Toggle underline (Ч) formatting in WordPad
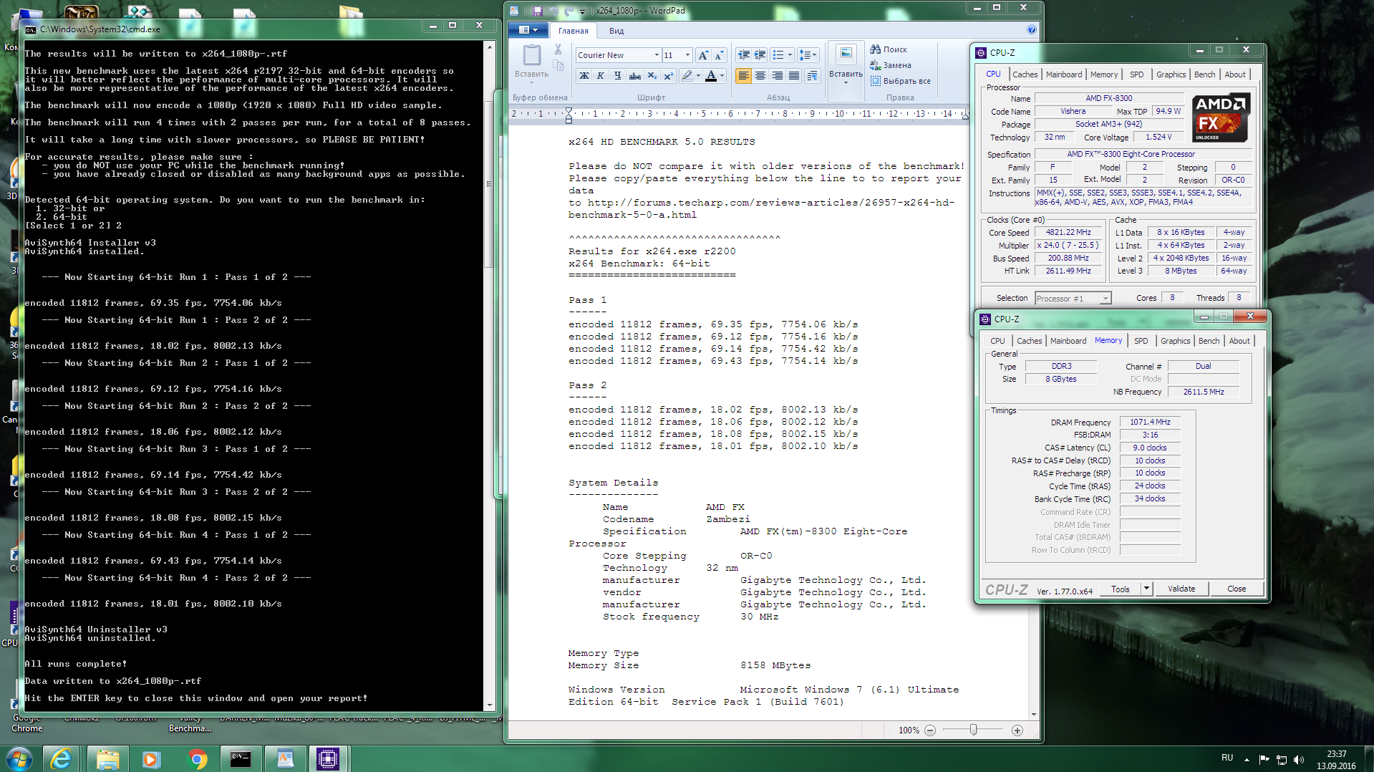This screenshot has width=1374, height=772. click(x=617, y=76)
